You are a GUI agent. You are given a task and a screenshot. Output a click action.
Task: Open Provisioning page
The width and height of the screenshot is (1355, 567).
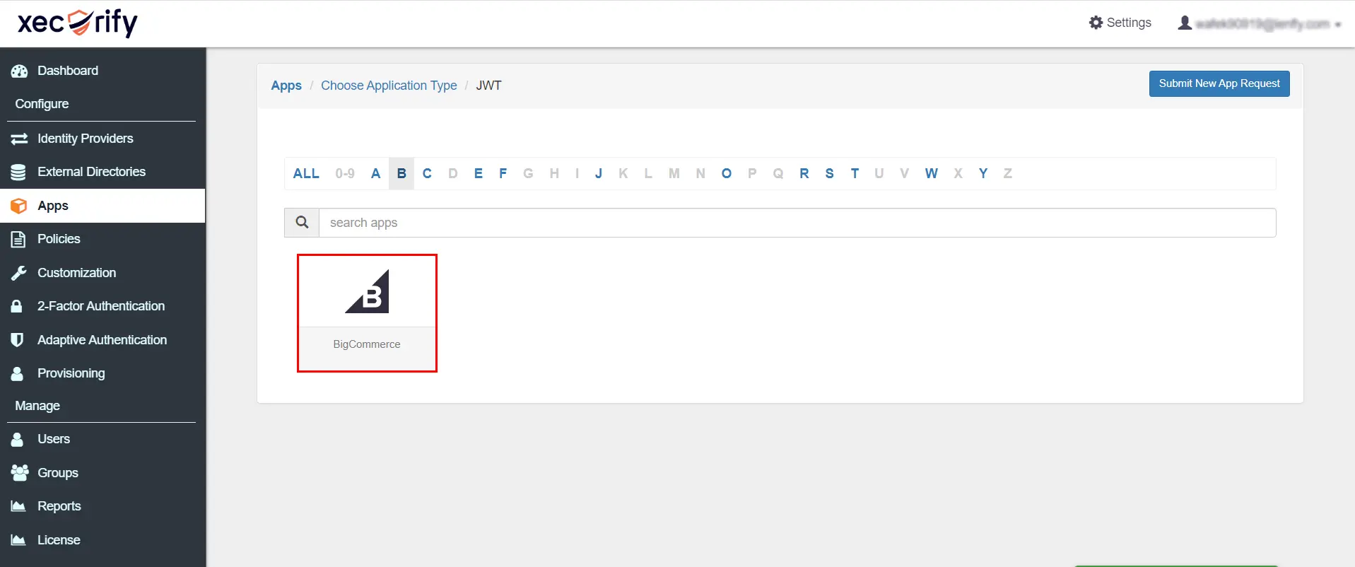tap(71, 373)
